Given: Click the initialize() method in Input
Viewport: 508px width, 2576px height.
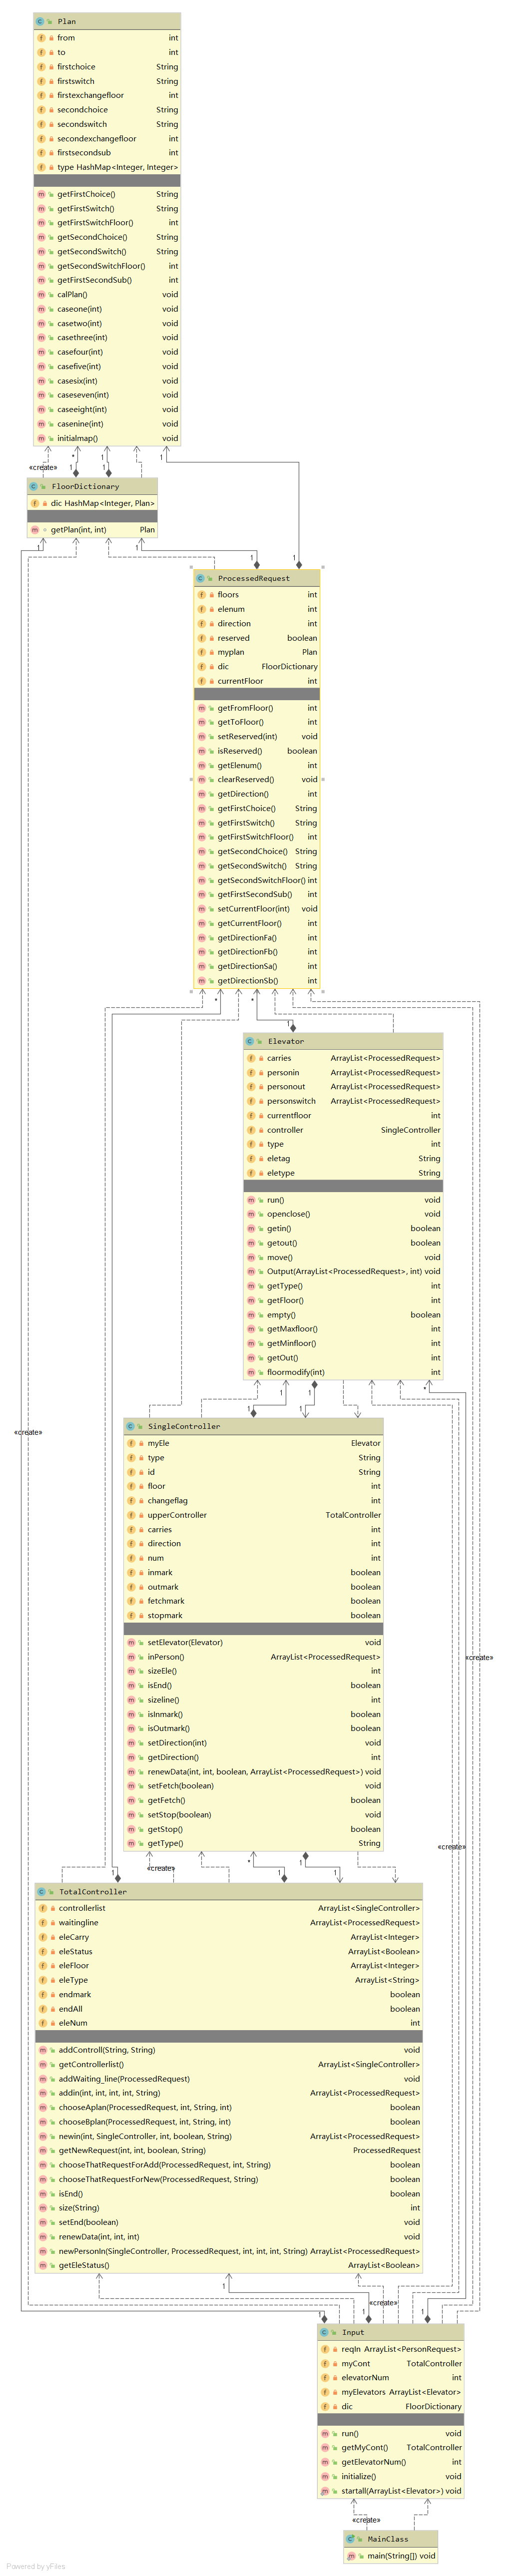Looking at the screenshot, I should tap(391, 2477).
